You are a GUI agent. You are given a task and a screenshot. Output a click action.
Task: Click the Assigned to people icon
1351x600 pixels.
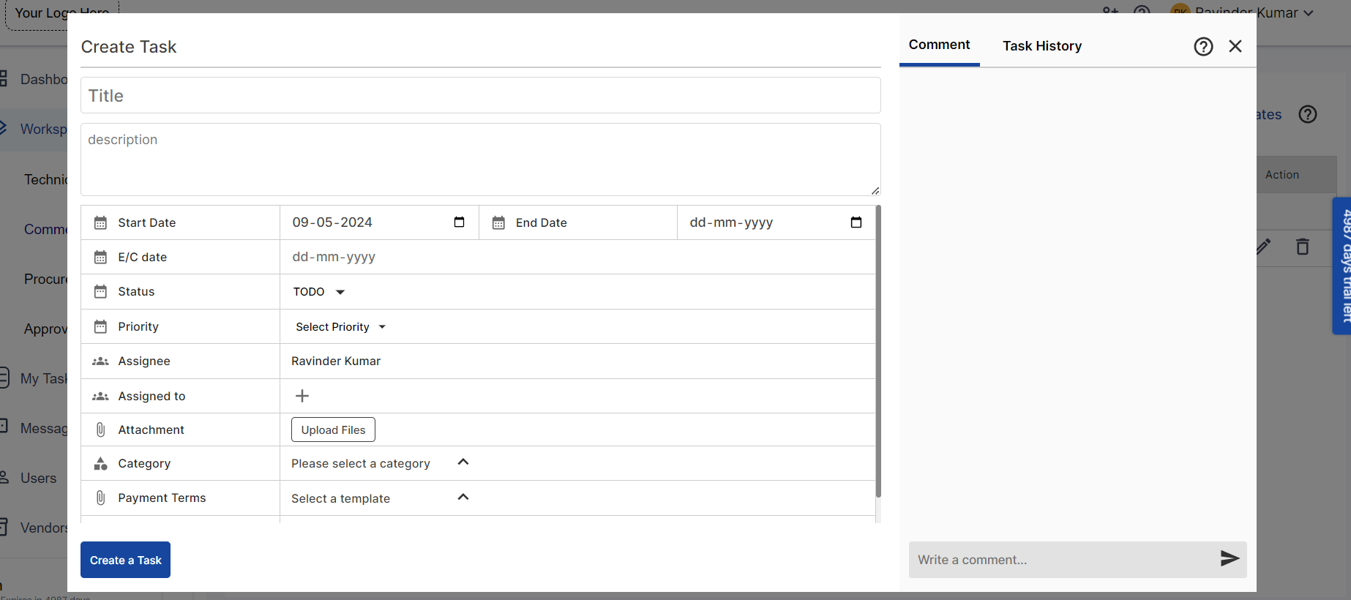(x=101, y=396)
